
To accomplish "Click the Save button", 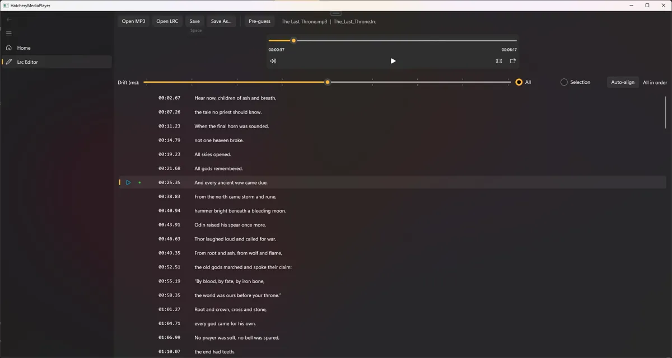I will pyautogui.click(x=194, y=21).
